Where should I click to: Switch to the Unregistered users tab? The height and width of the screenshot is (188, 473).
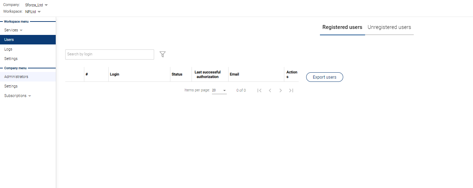(389, 27)
